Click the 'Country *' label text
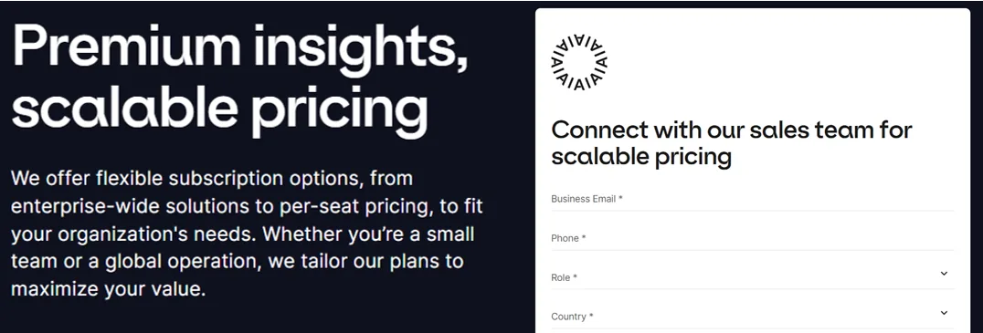The width and height of the screenshot is (983, 333). (573, 317)
